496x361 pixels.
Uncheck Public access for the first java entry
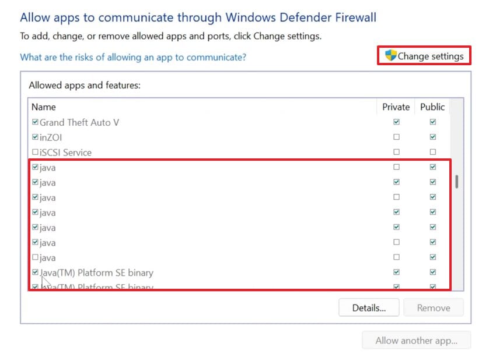point(432,167)
